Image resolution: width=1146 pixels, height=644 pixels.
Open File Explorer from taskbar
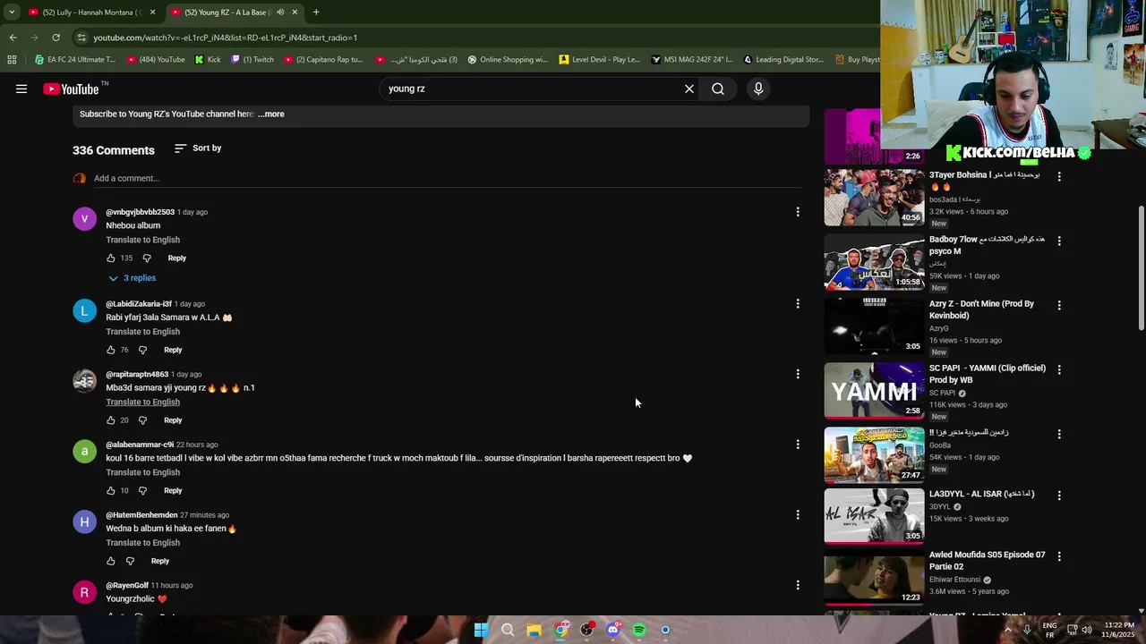click(534, 630)
